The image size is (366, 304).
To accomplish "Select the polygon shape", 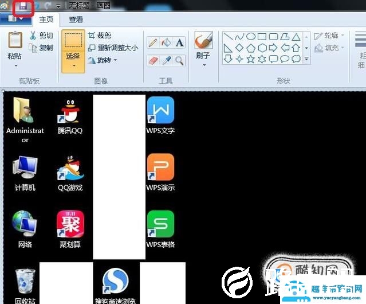I will coord(285,37).
